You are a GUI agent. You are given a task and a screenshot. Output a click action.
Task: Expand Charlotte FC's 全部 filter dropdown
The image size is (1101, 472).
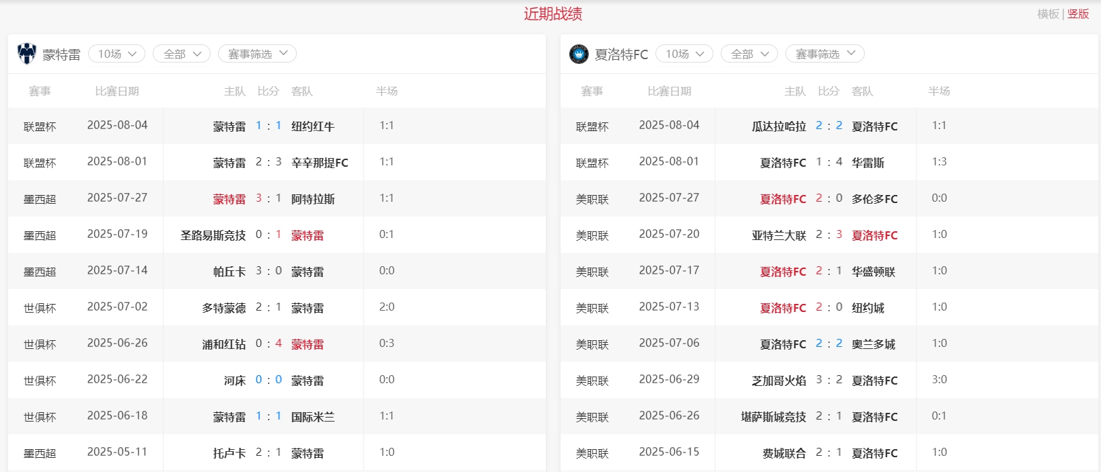coord(749,54)
